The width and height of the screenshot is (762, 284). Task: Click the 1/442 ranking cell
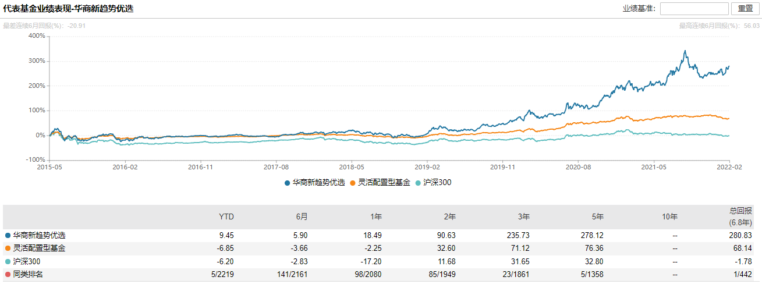[743, 274]
